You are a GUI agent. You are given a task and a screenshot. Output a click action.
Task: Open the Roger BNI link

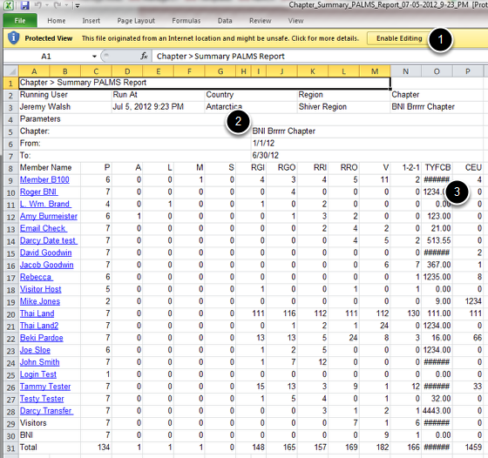[38, 192]
